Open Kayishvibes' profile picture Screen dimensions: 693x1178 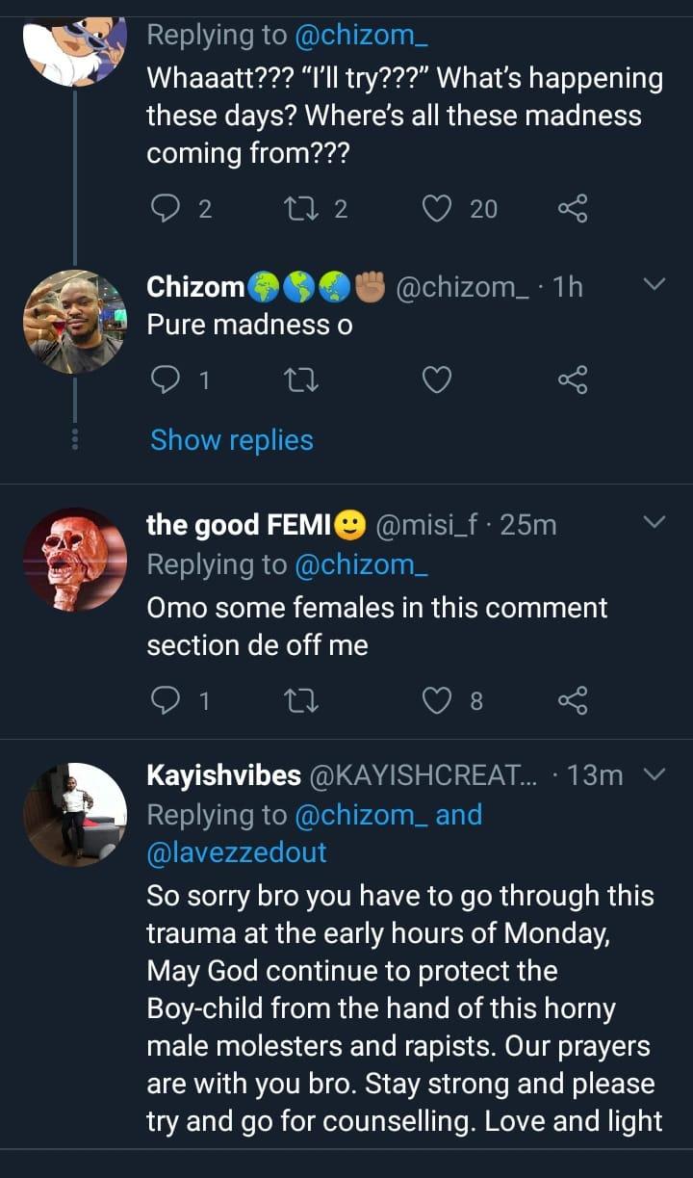[74, 815]
